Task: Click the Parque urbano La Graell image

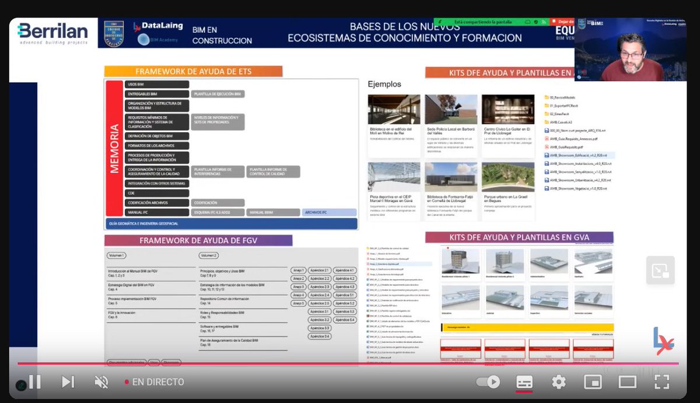Action: pos(508,177)
